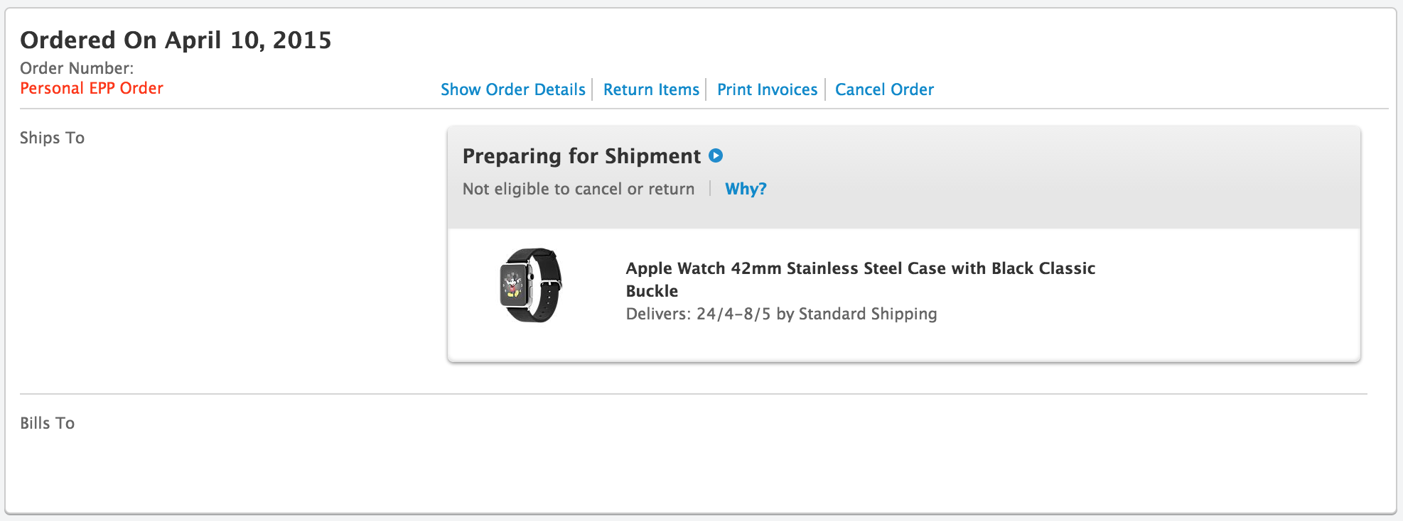Click the word Buckle in product name
Viewport: 1403px width, 521px height.
[652, 291]
